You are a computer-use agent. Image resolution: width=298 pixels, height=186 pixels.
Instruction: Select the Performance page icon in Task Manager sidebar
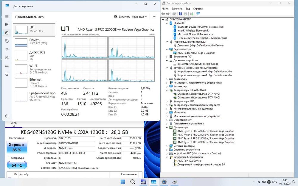click(7, 33)
